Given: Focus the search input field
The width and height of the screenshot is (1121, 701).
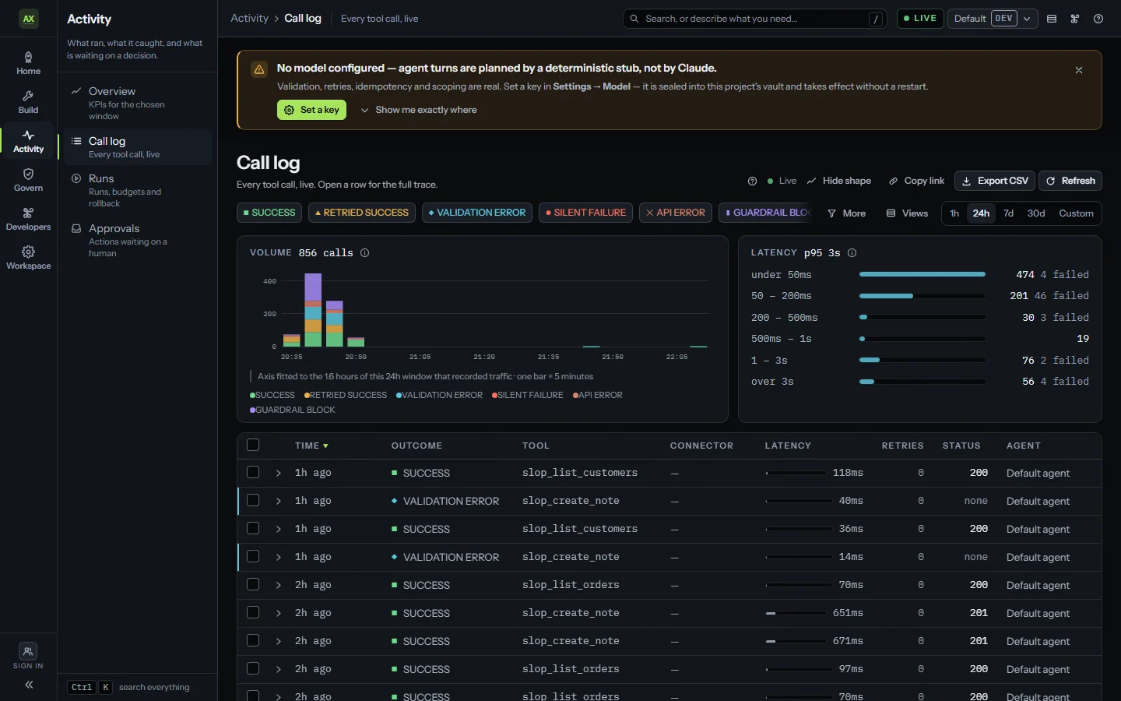Looking at the screenshot, I should click(x=754, y=19).
